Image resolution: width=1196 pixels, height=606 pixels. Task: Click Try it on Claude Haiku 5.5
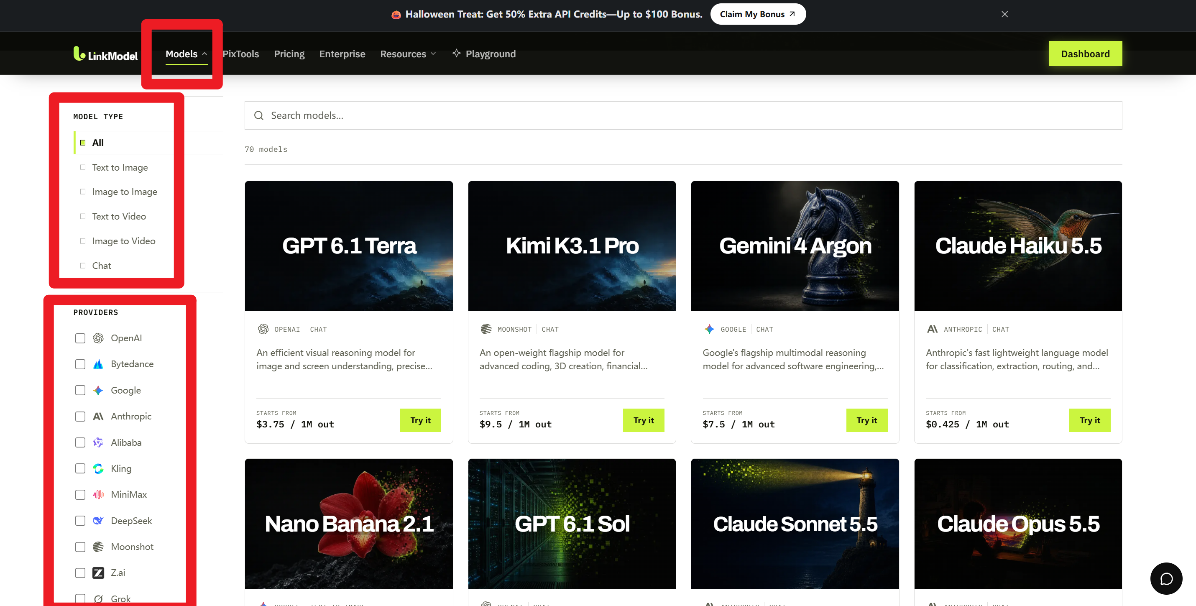coord(1090,420)
